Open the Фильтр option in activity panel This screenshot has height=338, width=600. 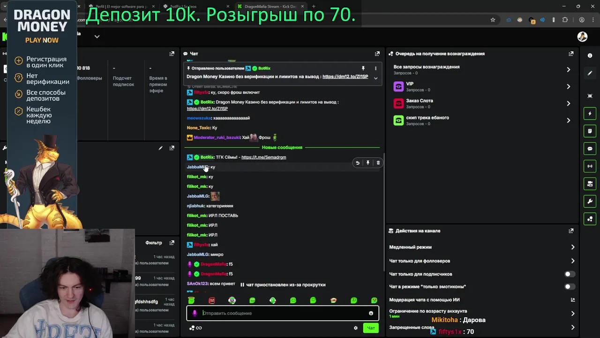point(154,243)
